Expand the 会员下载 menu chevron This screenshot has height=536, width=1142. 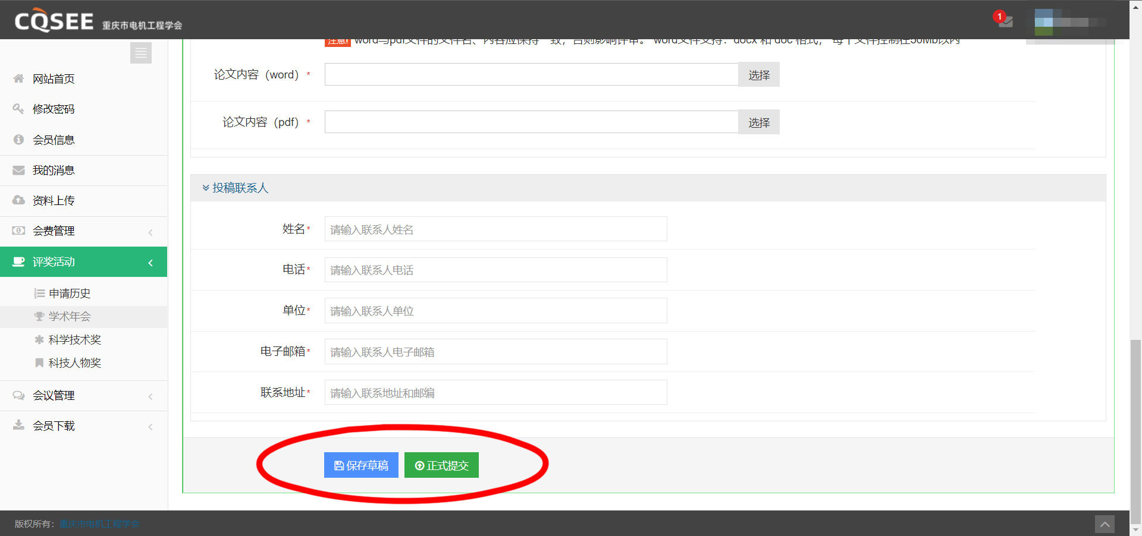[x=150, y=427]
